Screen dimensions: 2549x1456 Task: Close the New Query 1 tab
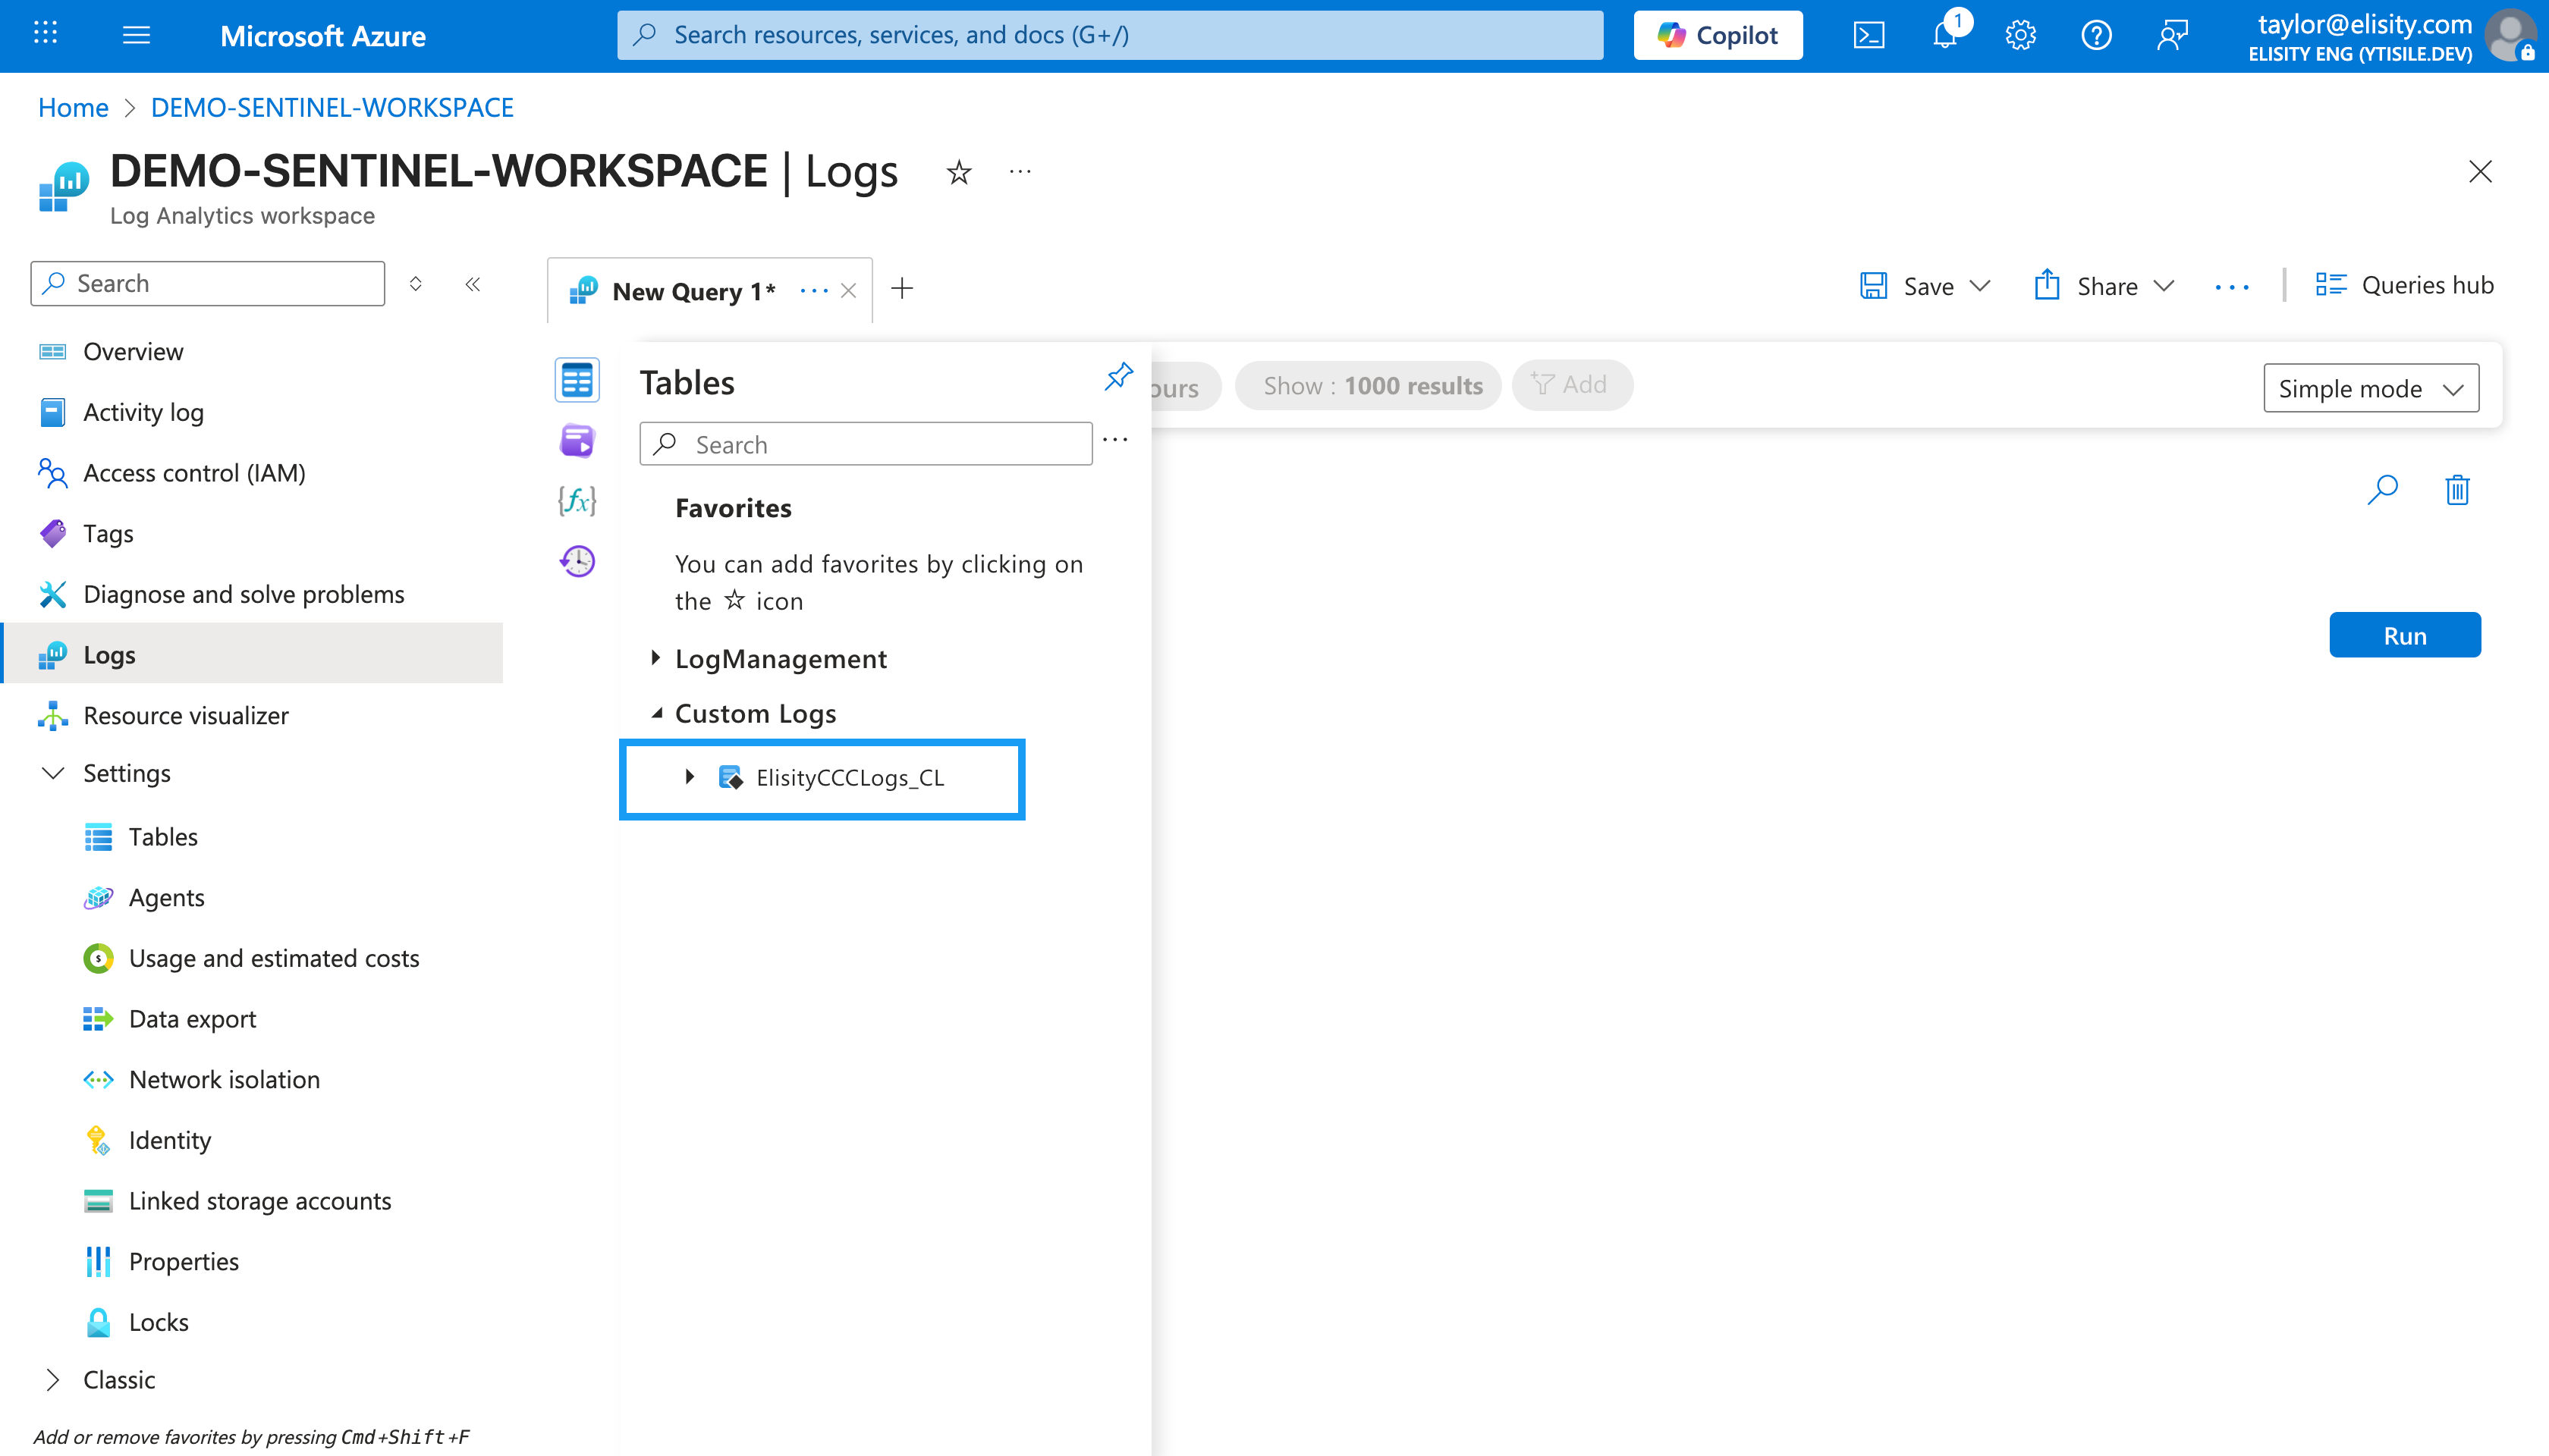(x=848, y=291)
